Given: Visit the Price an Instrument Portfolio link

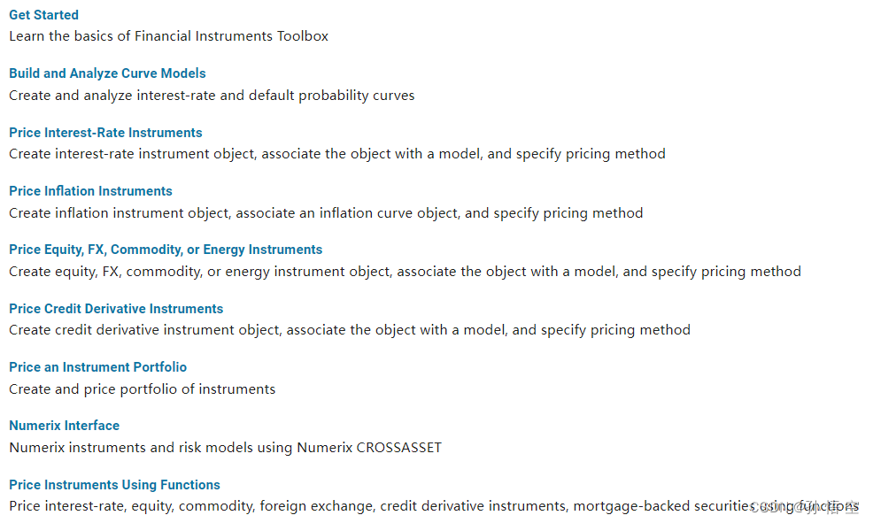Looking at the screenshot, I should click(x=98, y=367).
